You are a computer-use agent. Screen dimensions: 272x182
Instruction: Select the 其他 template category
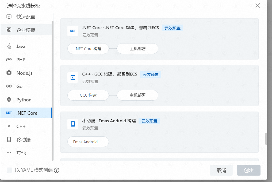(26, 153)
